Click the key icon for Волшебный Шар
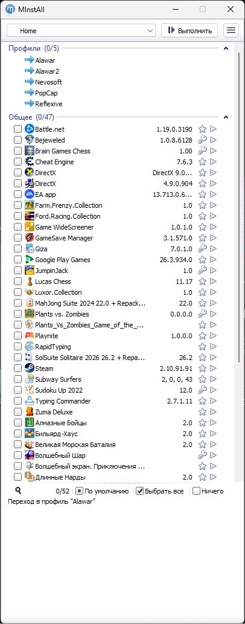245x624 pixels. tap(202, 455)
